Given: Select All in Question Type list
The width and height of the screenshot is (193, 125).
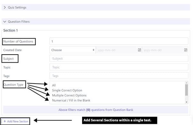Looking at the screenshot, I should (54, 85).
